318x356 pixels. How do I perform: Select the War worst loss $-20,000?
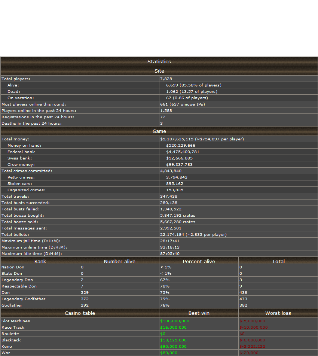249,353
